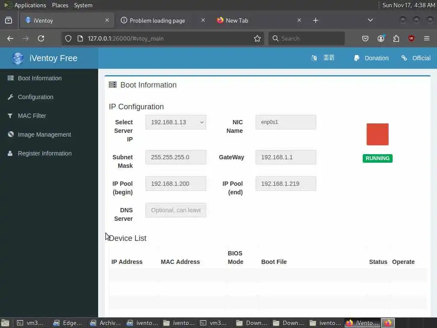Click the show desktop icon in taskbar

pos(5,323)
